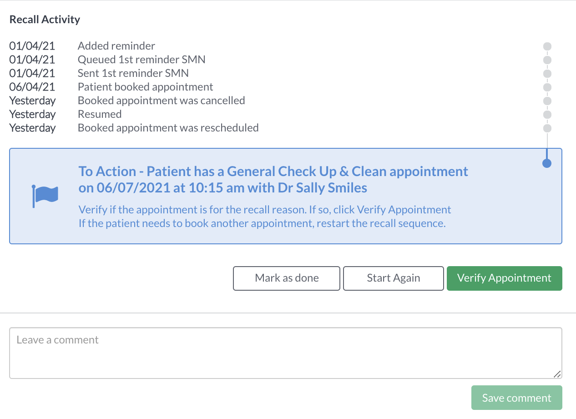Click the comment box resize handle

(557, 374)
